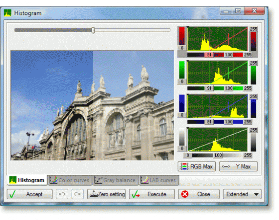Click the Histogram tab
279x220 pixels.
click(x=27, y=180)
